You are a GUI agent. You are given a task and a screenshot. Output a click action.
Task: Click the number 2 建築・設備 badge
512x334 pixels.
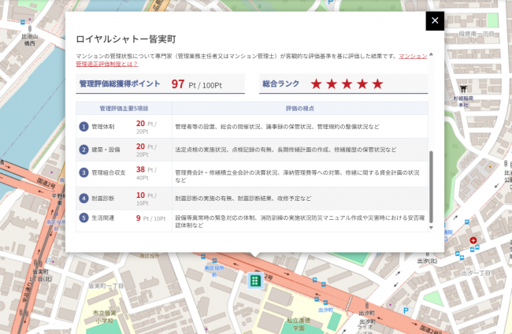[83, 149]
